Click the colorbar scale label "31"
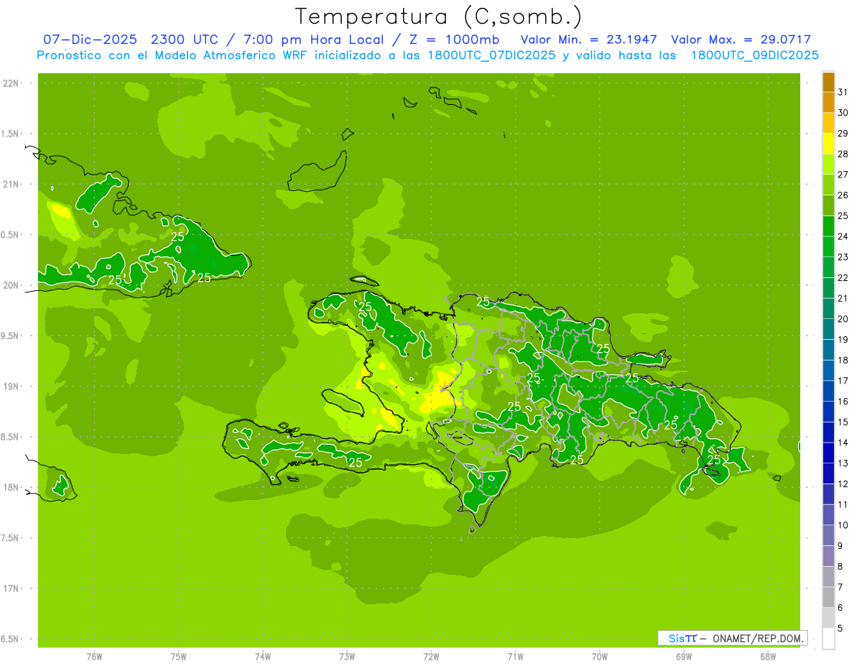The width and height of the screenshot is (862, 666). click(843, 92)
